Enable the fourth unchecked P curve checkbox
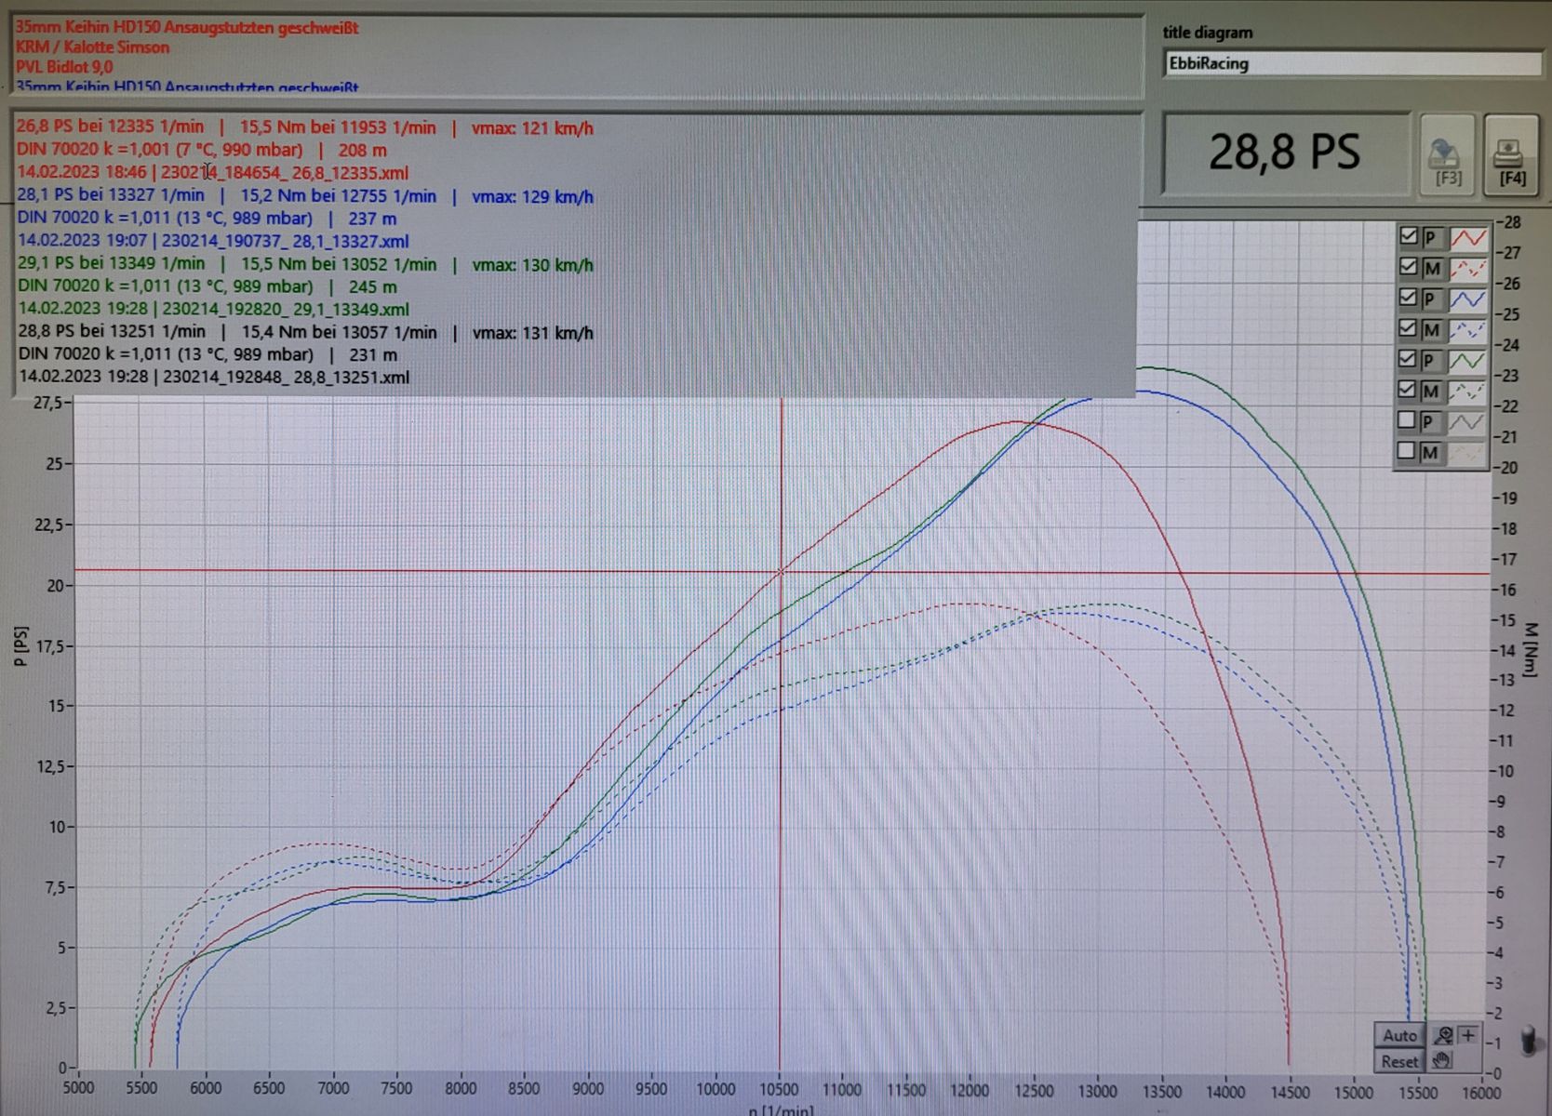1552x1116 pixels. click(1407, 421)
